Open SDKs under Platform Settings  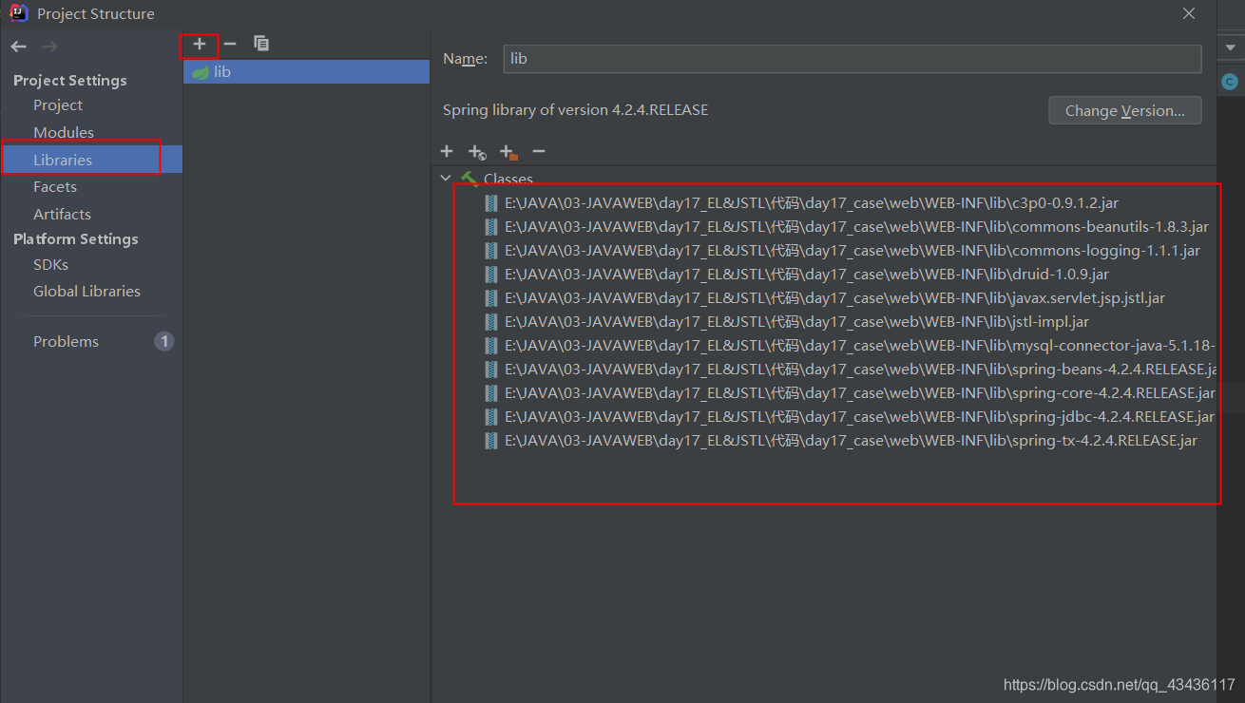tap(51, 264)
